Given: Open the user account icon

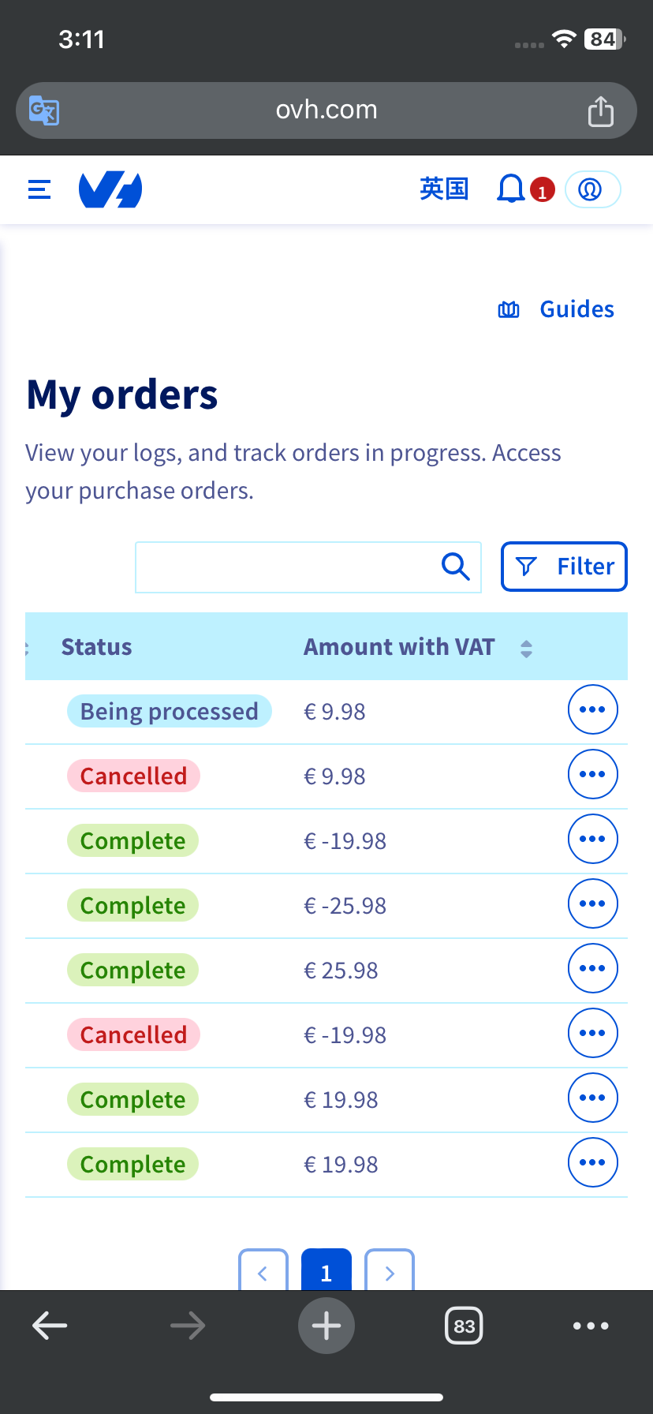Looking at the screenshot, I should (x=592, y=189).
